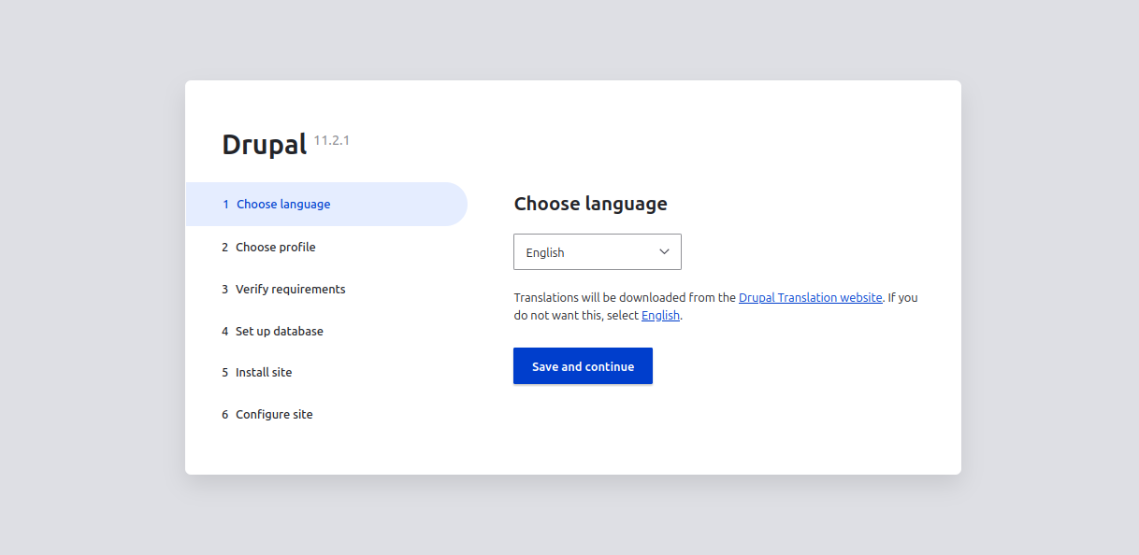Select the Choose profile step
This screenshot has height=555, width=1139.
[276, 248]
